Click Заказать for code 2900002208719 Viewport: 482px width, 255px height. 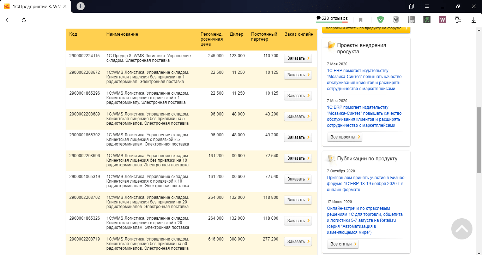coord(298,242)
